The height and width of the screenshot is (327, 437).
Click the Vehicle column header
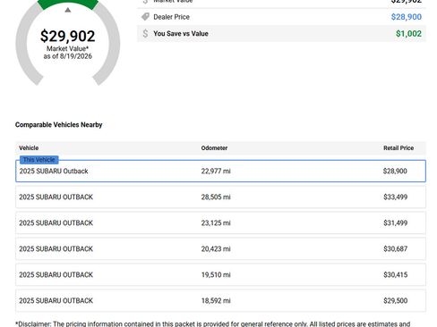29,148
